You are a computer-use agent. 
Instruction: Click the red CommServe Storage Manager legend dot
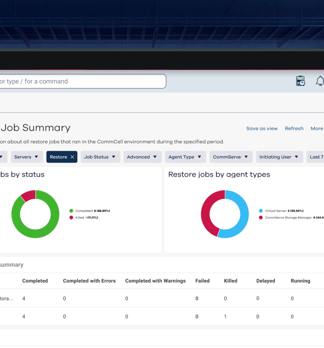coord(261,218)
